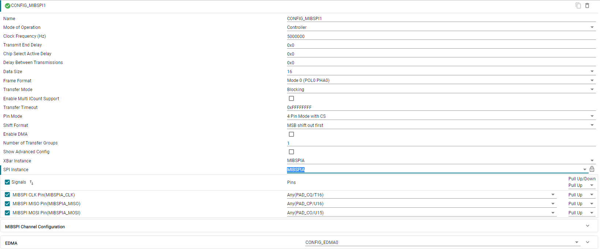Toggle the Signals select-all checkbox
The width and height of the screenshot is (600, 252).
click(x=7, y=182)
